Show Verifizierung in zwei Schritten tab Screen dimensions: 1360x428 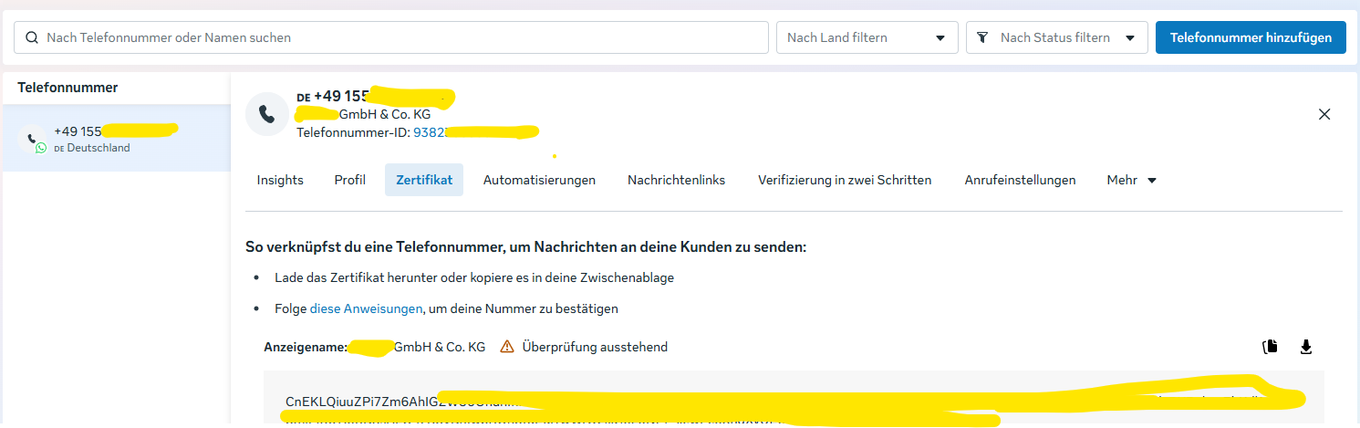coord(844,180)
